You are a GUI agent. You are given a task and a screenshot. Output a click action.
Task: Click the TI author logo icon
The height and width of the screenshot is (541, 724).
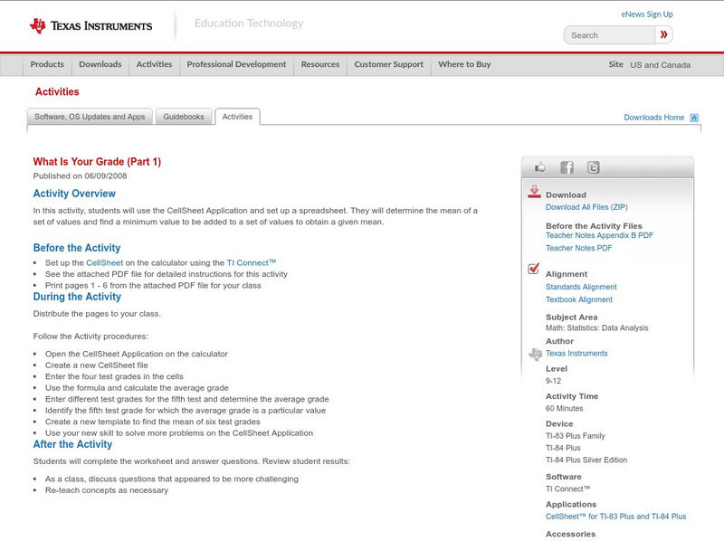(535, 354)
